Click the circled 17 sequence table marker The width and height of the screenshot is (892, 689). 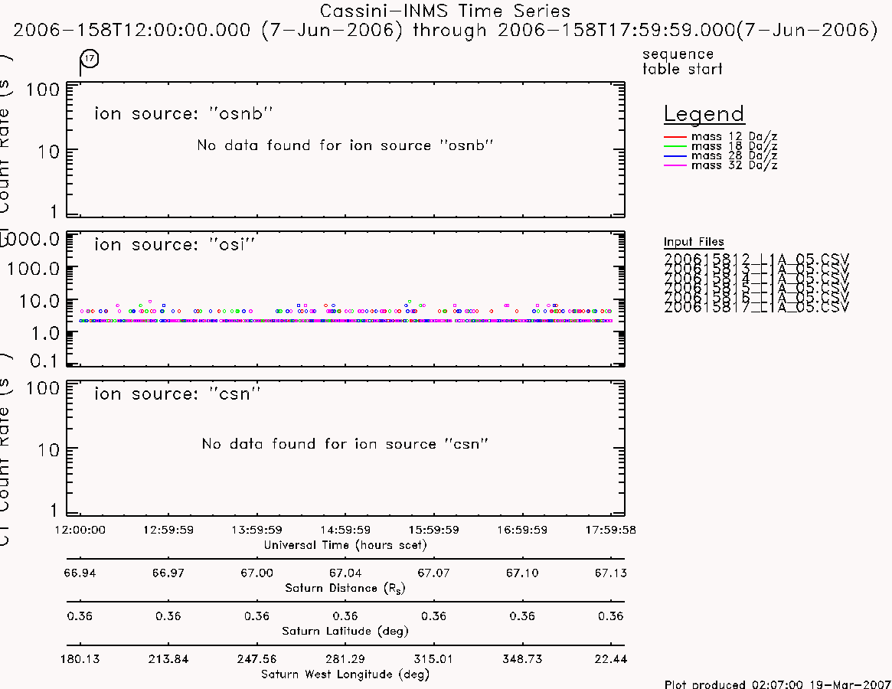90,59
